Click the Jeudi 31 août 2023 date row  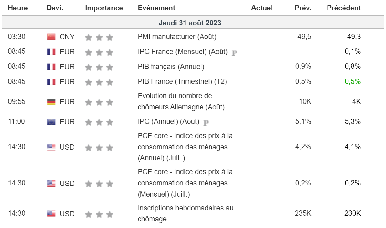(x=190, y=23)
